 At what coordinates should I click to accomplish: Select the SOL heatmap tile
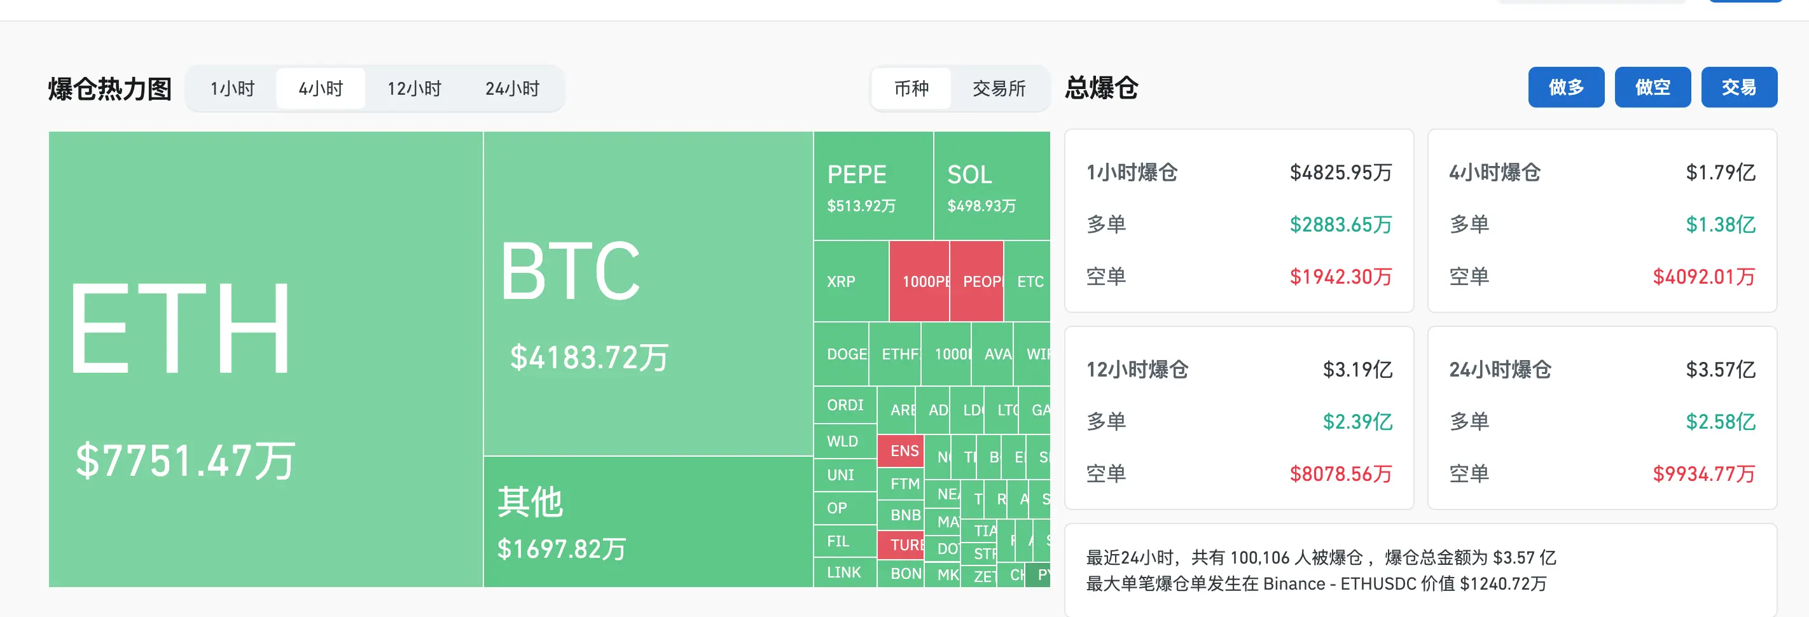[991, 186]
